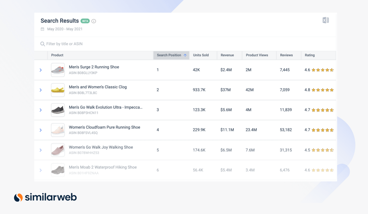The image size is (368, 214).
Task: Expand the Women's Cloudfoam Pure Running Shoe row
Action: (40, 130)
